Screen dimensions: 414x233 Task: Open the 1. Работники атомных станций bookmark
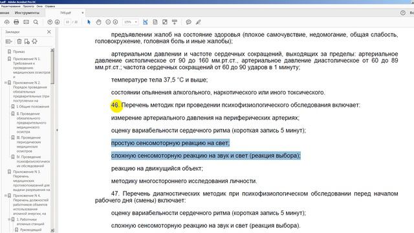pyautogui.click(x=30, y=221)
